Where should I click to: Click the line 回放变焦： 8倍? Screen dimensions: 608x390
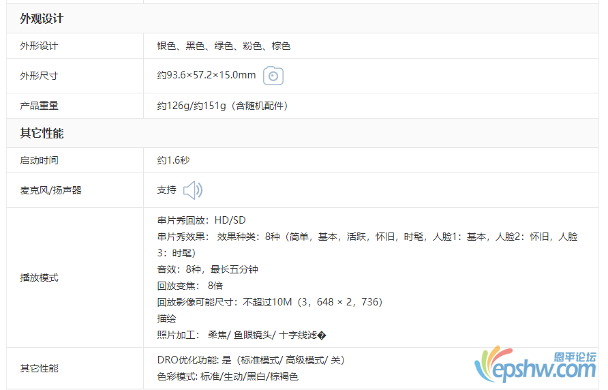(190, 286)
